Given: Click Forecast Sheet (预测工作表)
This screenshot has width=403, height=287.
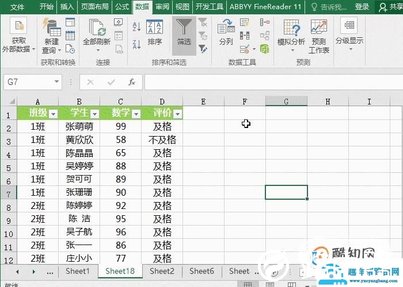Looking at the screenshot, I should (319, 36).
